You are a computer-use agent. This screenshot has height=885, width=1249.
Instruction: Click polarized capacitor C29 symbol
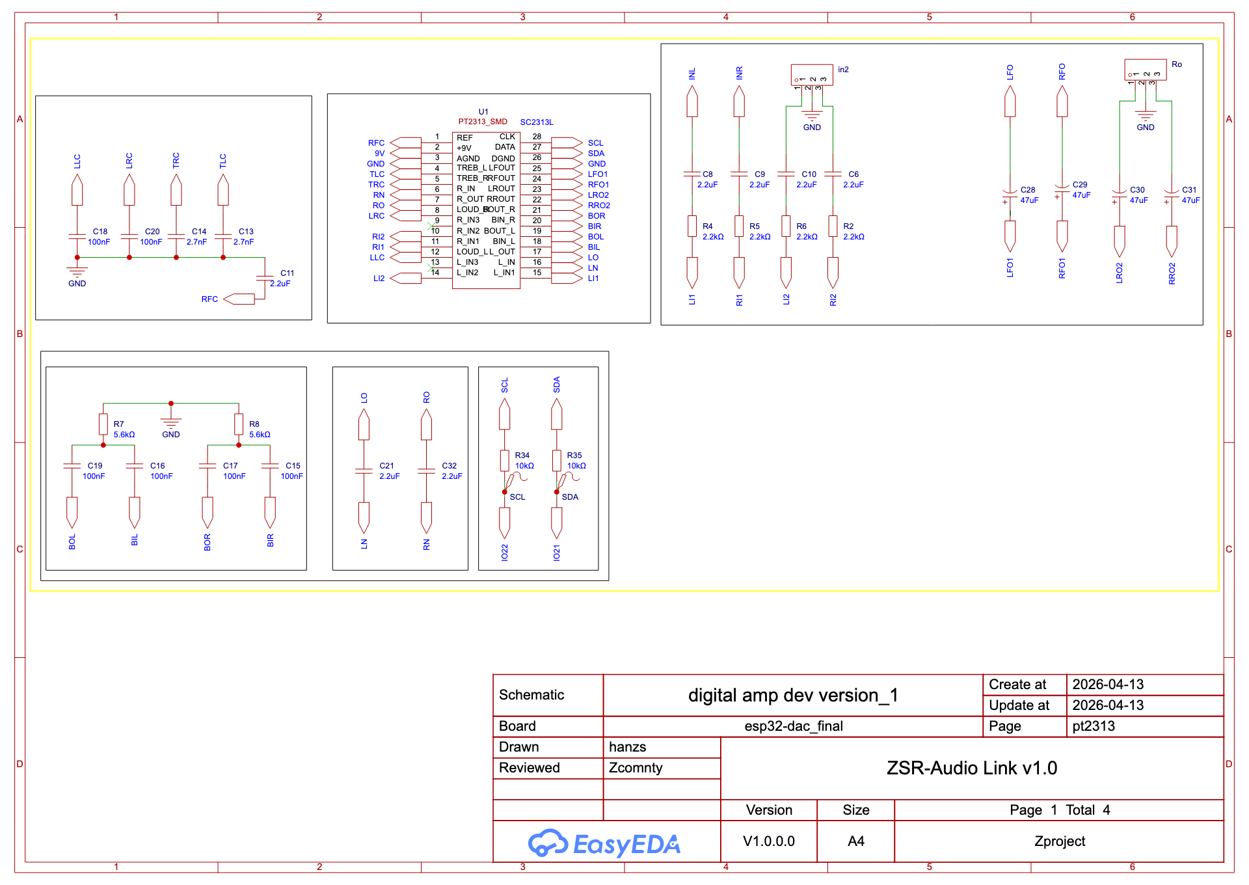1062,189
